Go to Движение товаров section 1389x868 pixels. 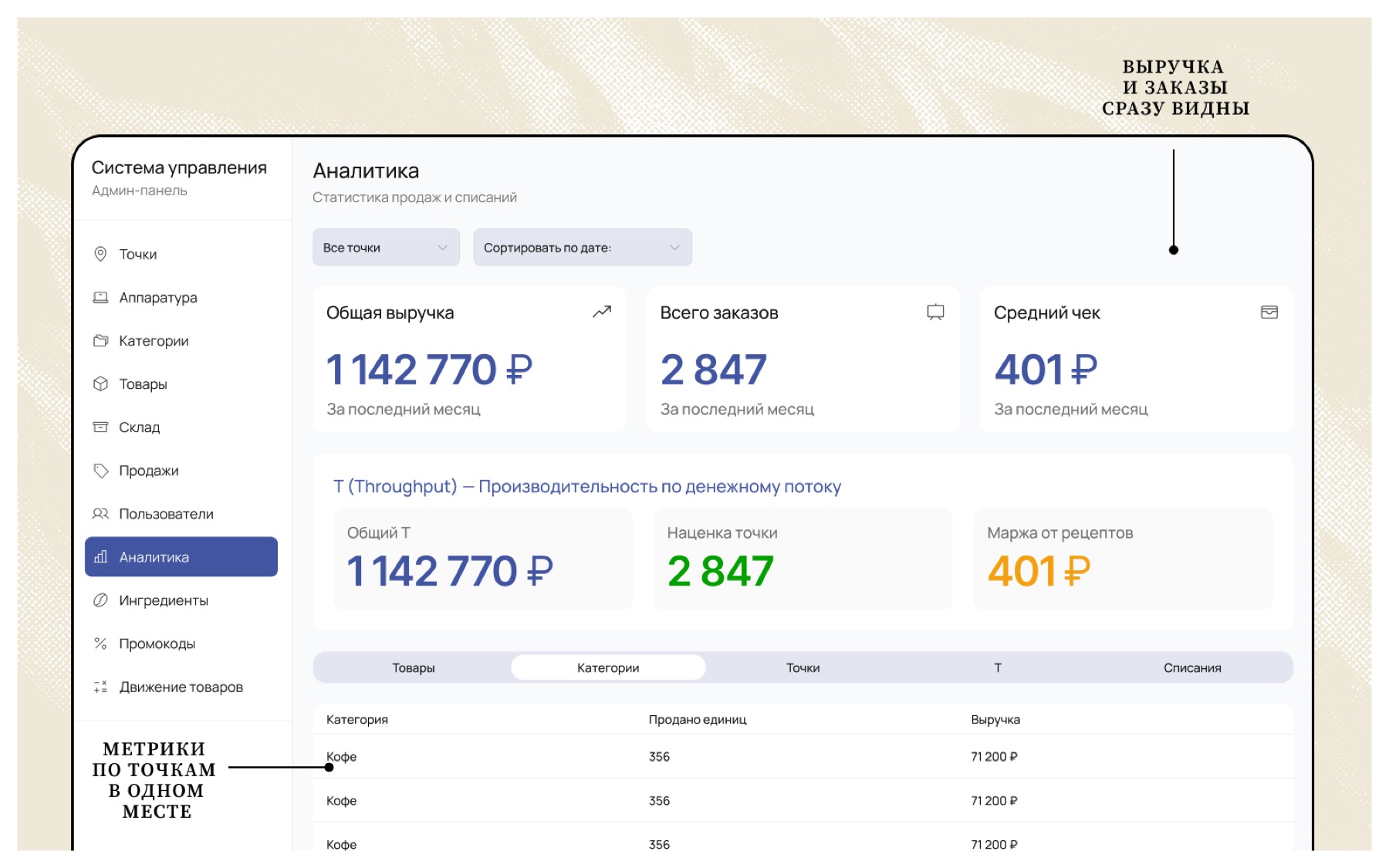[x=181, y=686]
